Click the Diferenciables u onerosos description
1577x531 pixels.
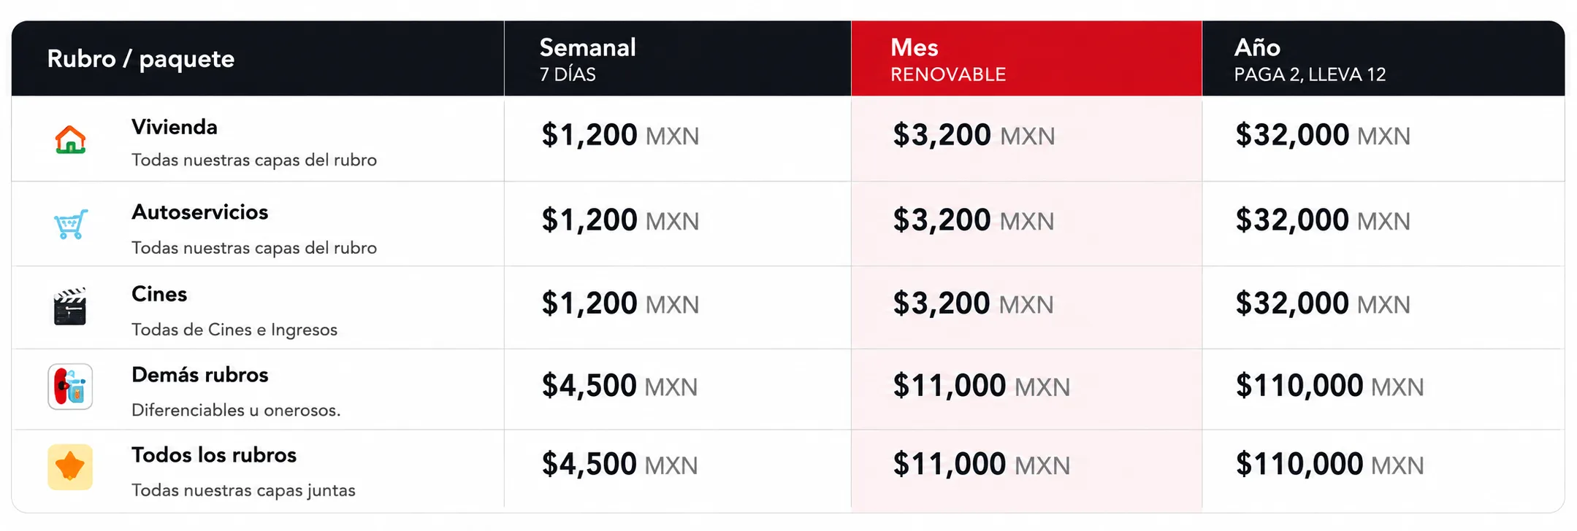[236, 410]
